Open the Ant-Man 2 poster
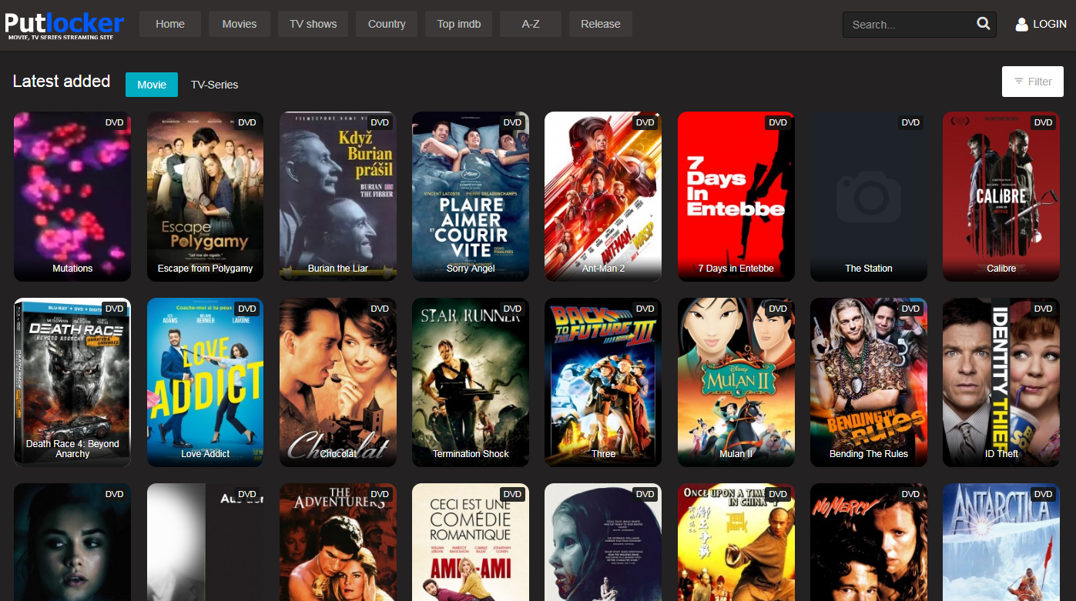 tap(603, 197)
